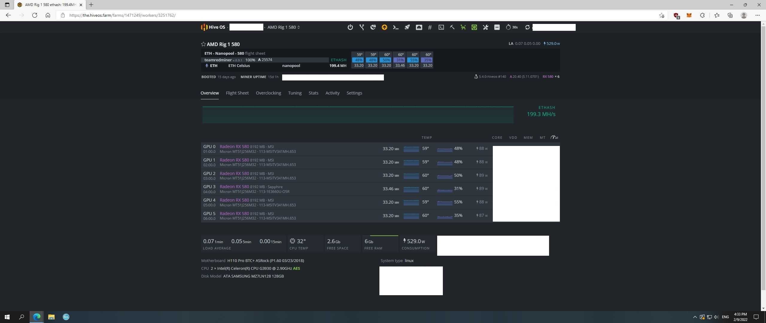Open the Tuning tab
Image resolution: width=766 pixels, height=323 pixels.
click(x=294, y=93)
